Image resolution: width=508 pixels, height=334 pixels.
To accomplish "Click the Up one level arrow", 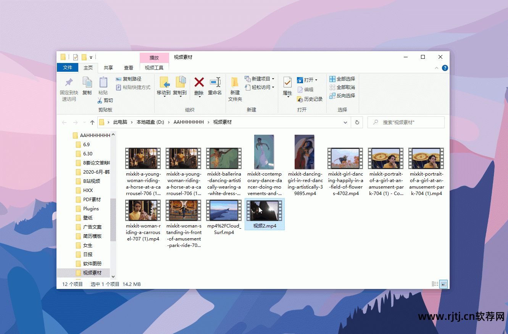I will pos(92,123).
